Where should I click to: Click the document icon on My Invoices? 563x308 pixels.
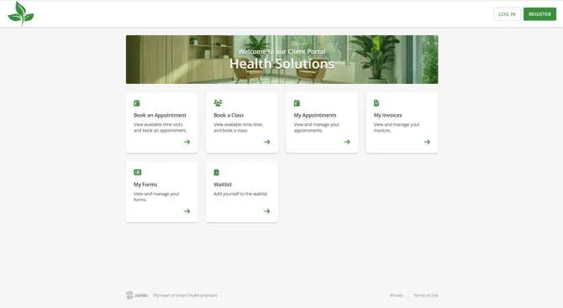376,103
